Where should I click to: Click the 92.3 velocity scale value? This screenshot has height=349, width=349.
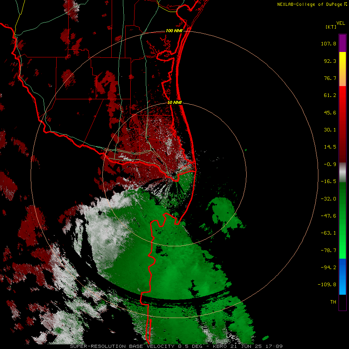[x=330, y=61]
